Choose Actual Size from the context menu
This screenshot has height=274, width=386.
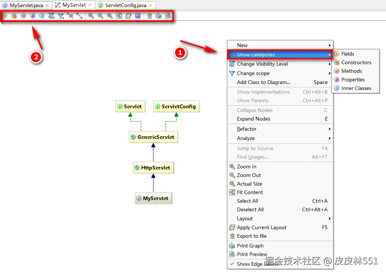[x=280, y=184]
